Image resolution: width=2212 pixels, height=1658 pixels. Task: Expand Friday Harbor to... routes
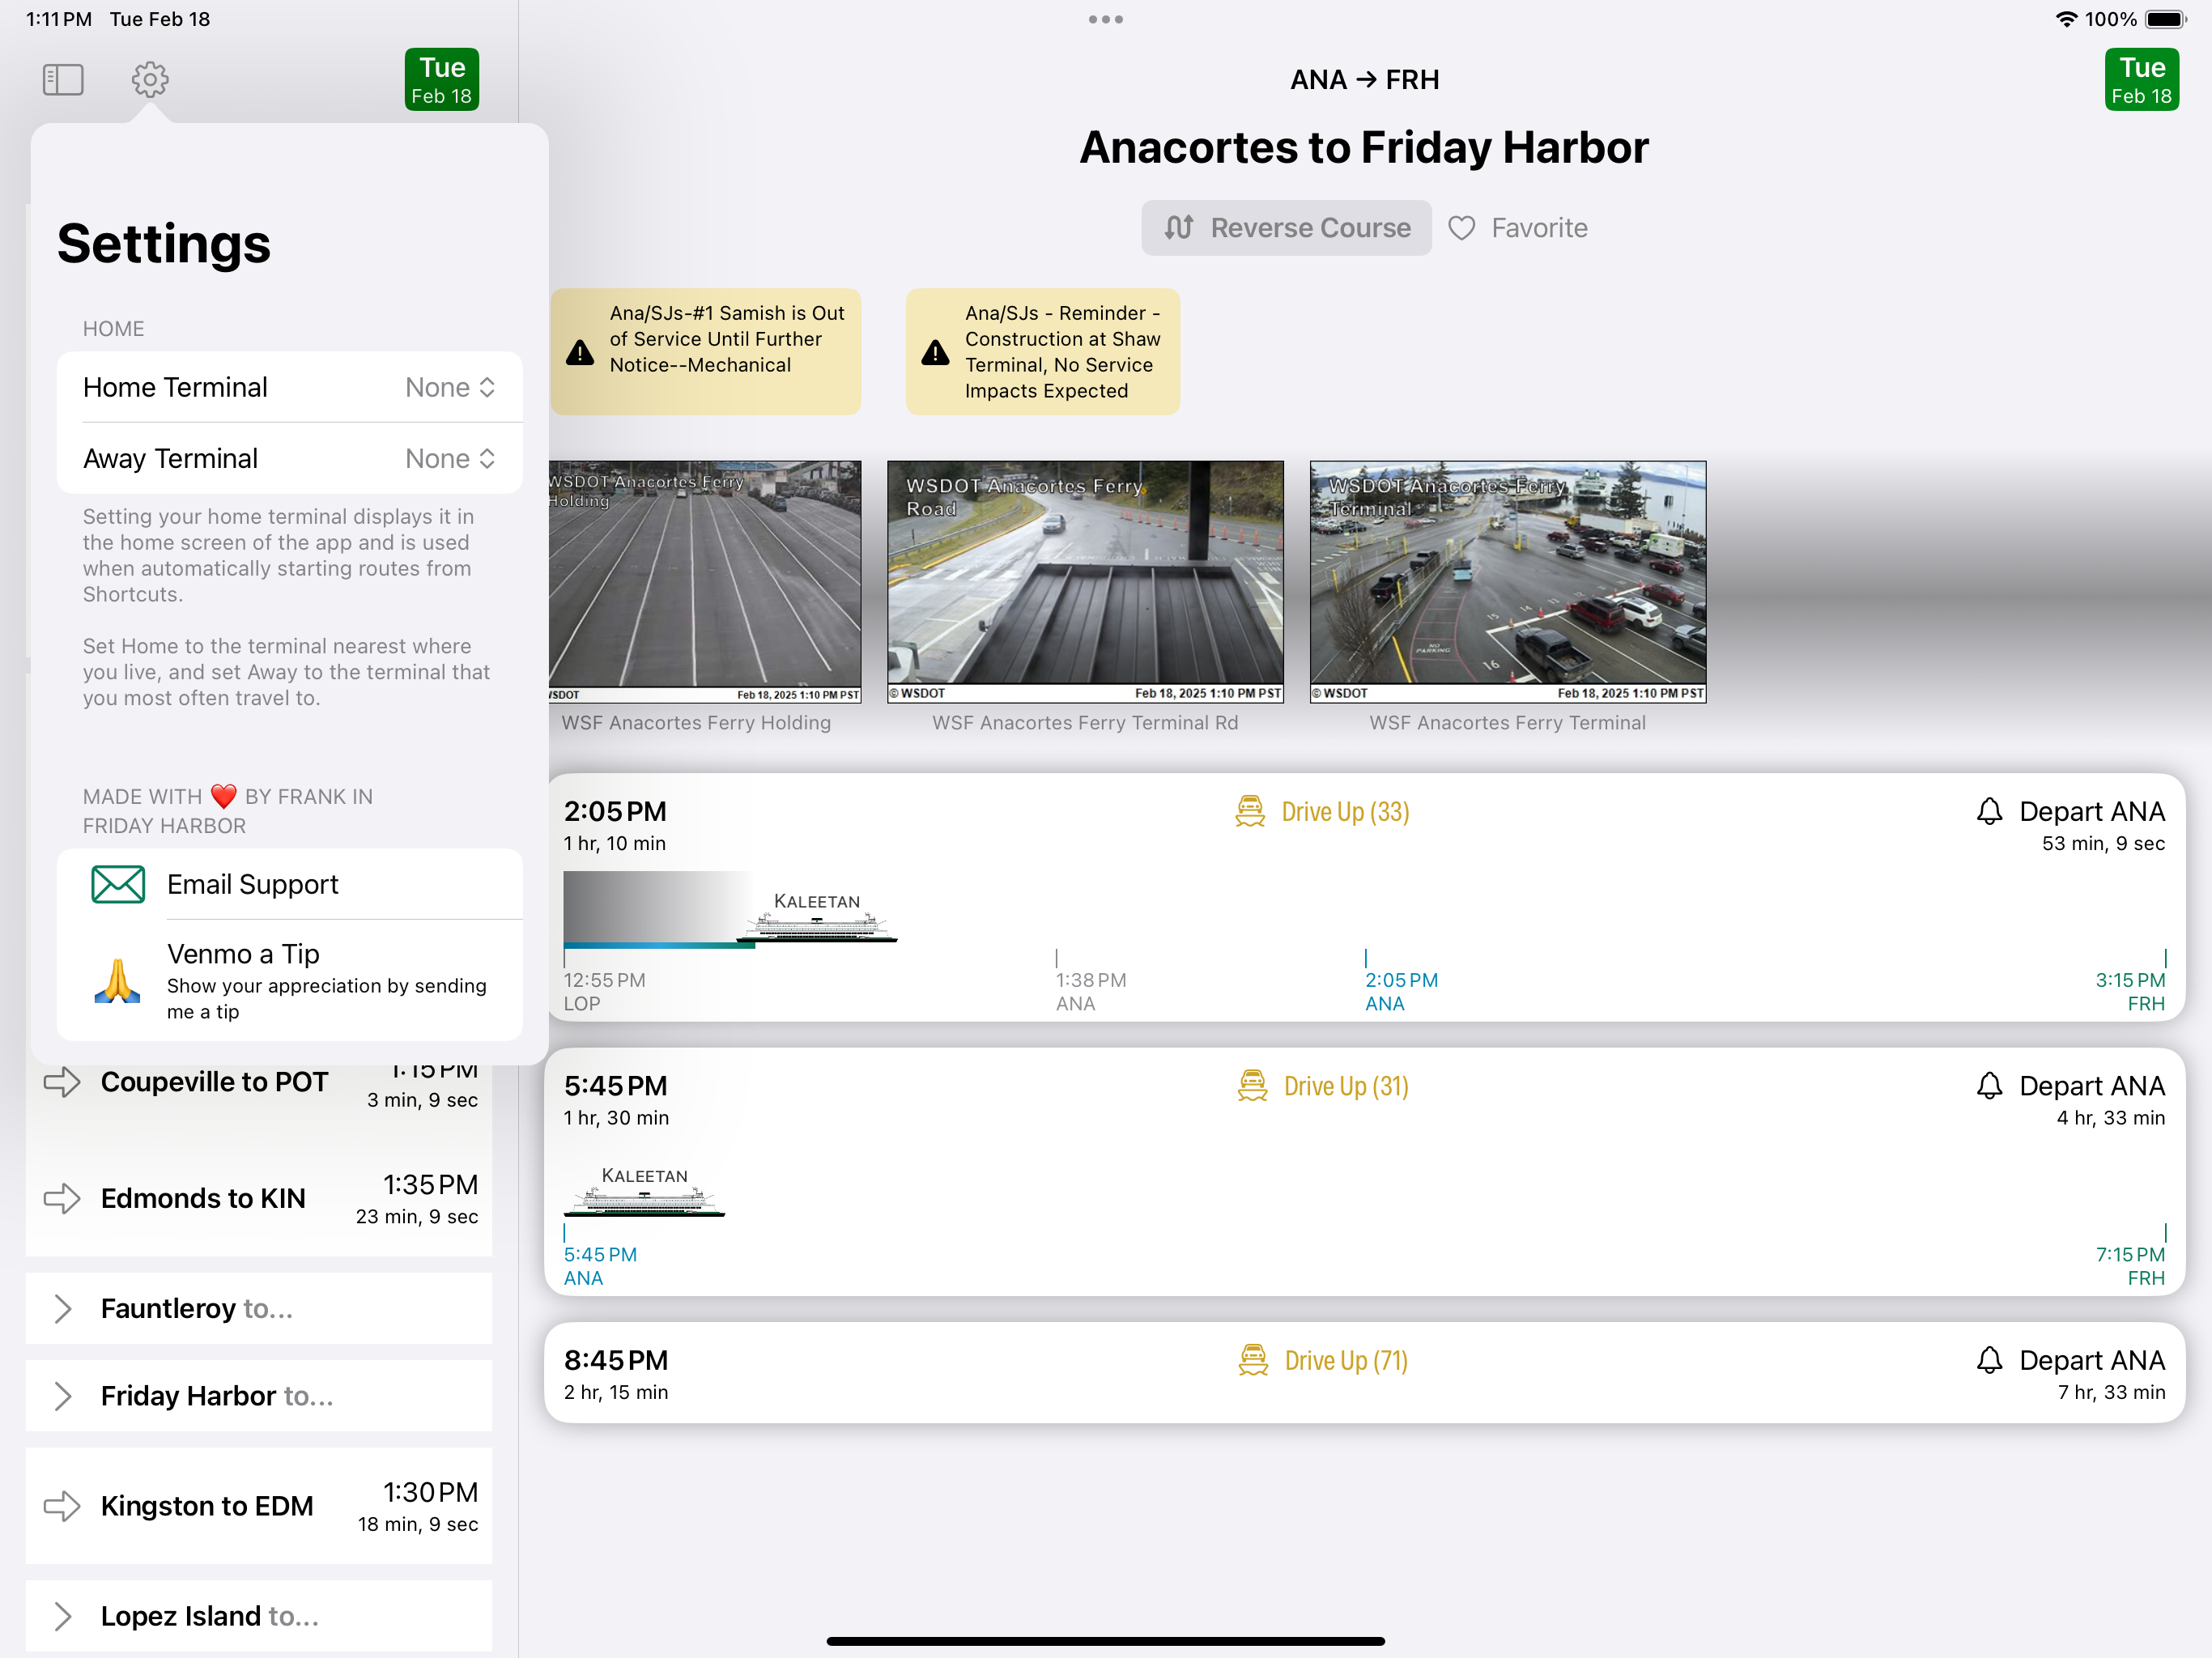[259, 1396]
